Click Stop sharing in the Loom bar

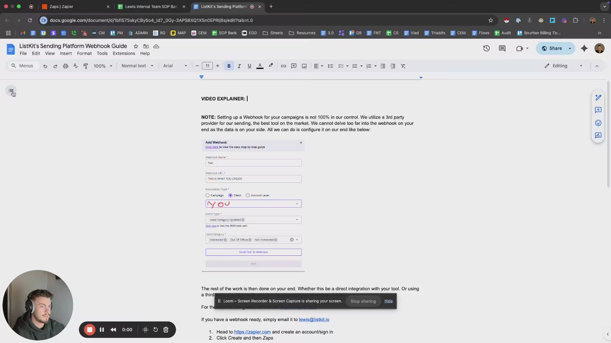[x=363, y=301]
